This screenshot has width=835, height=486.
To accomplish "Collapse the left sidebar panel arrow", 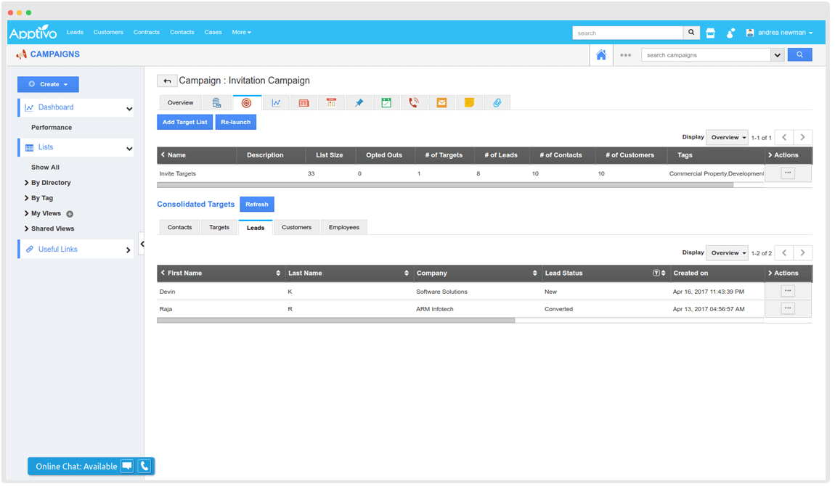I will pos(142,244).
